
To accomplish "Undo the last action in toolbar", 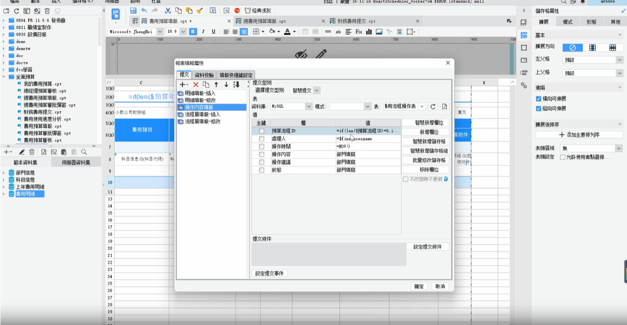I will (144, 10).
